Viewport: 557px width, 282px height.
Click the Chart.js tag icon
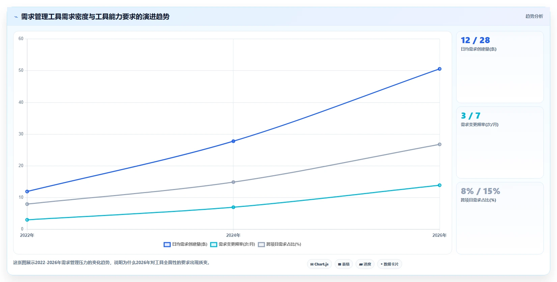coord(312,264)
